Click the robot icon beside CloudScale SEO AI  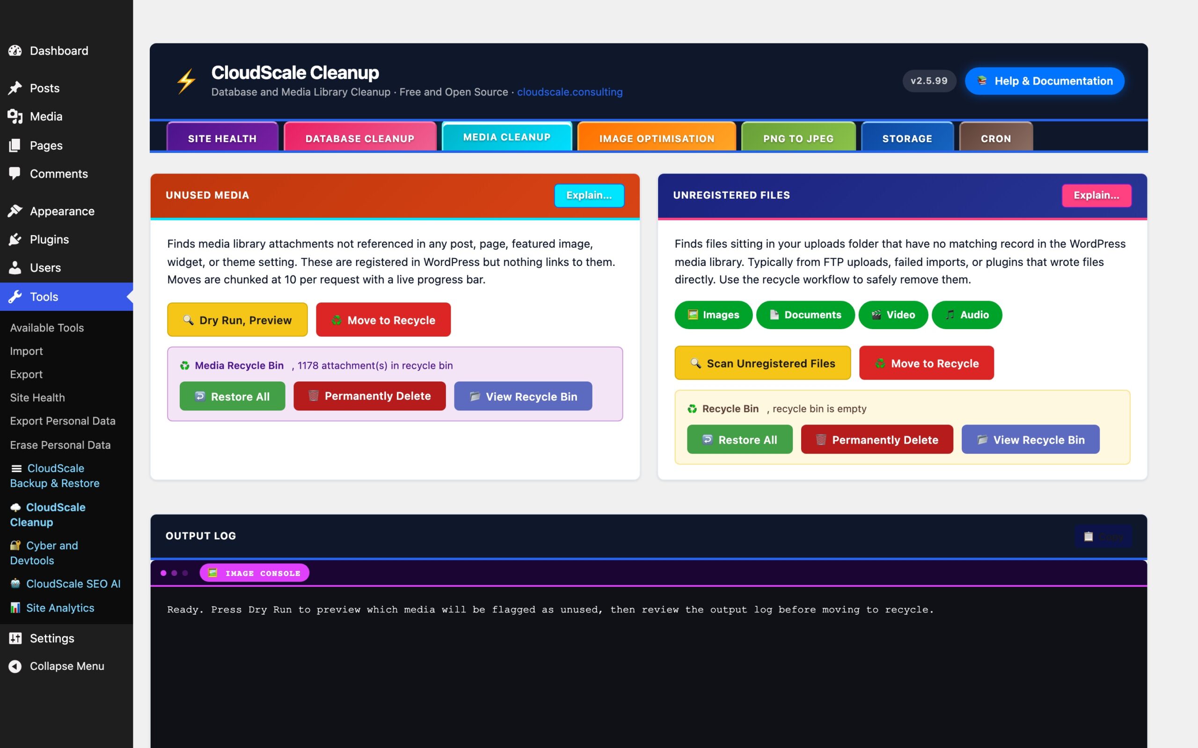pyautogui.click(x=15, y=584)
